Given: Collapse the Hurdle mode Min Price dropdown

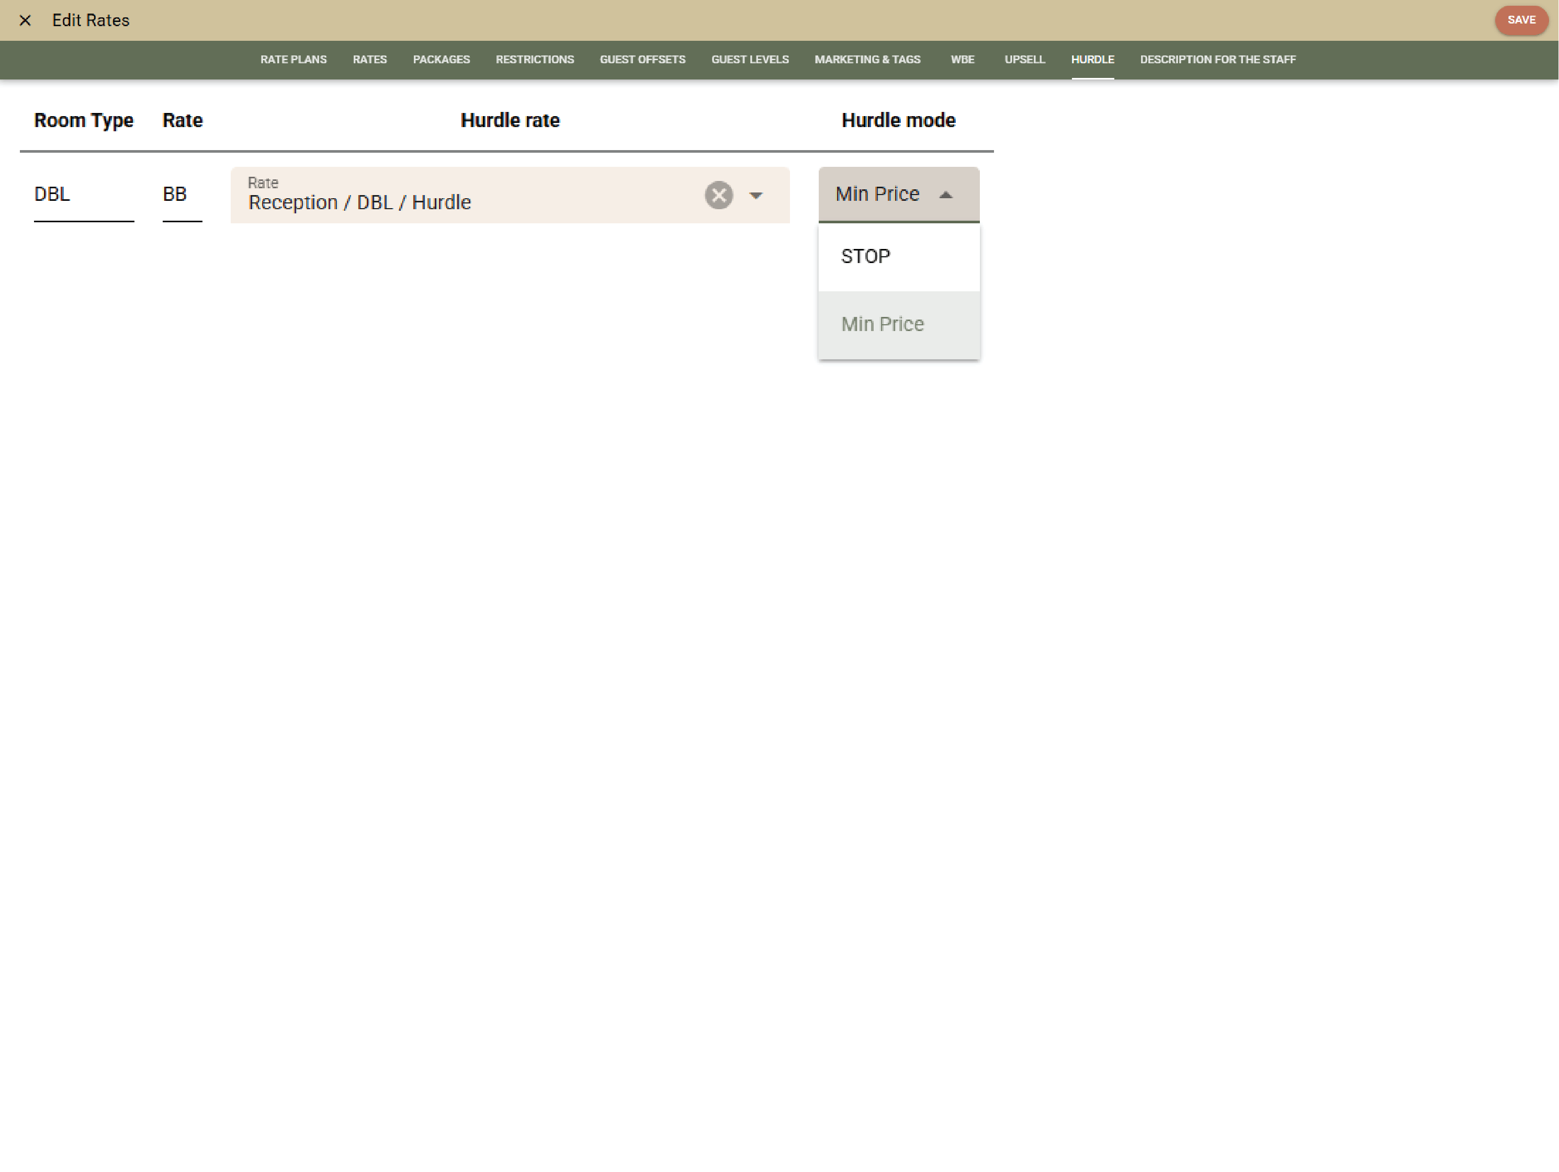Looking at the screenshot, I should click(x=945, y=195).
